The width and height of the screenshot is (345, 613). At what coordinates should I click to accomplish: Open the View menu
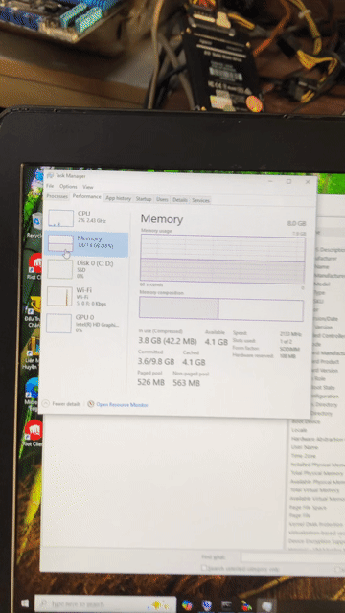88,187
